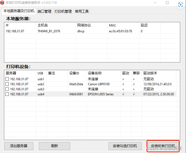The image size is (186, 153).
Task: Click the usb2 port cell
Action: (41, 84)
